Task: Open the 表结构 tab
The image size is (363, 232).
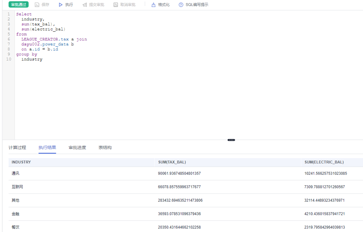Action: (105, 148)
